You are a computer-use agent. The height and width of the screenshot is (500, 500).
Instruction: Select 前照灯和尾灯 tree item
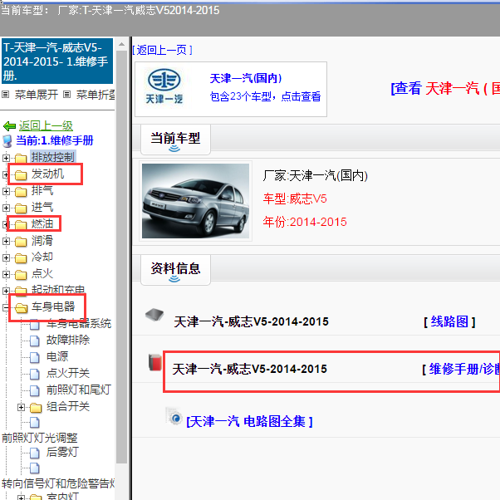pos(79,390)
